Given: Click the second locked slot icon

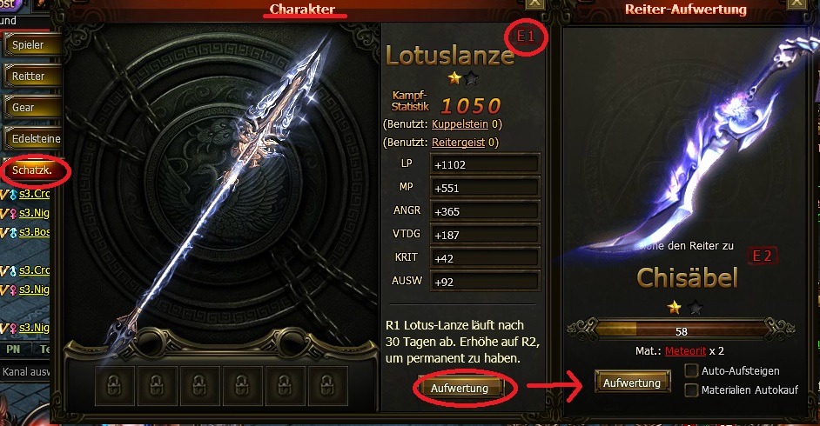Looking at the screenshot, I should [x=157, y=386].
